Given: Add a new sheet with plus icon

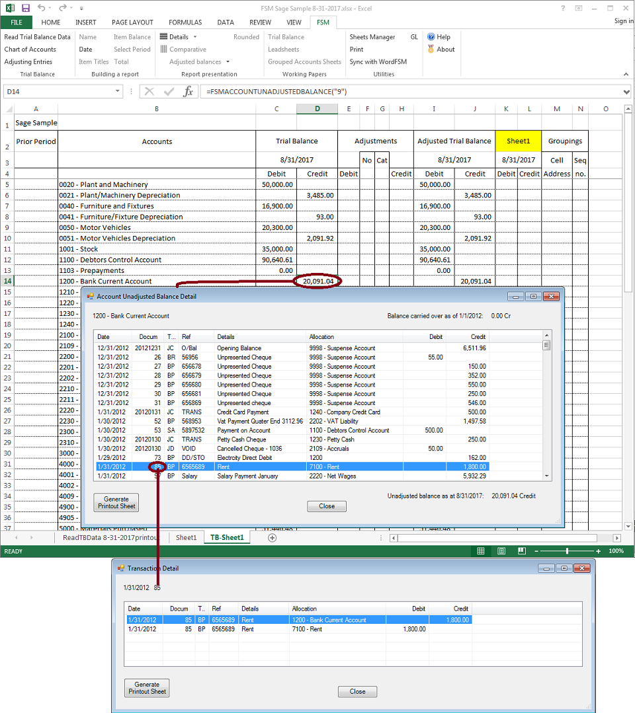Looking at the screenshot, I should click(x=273, y=537).
